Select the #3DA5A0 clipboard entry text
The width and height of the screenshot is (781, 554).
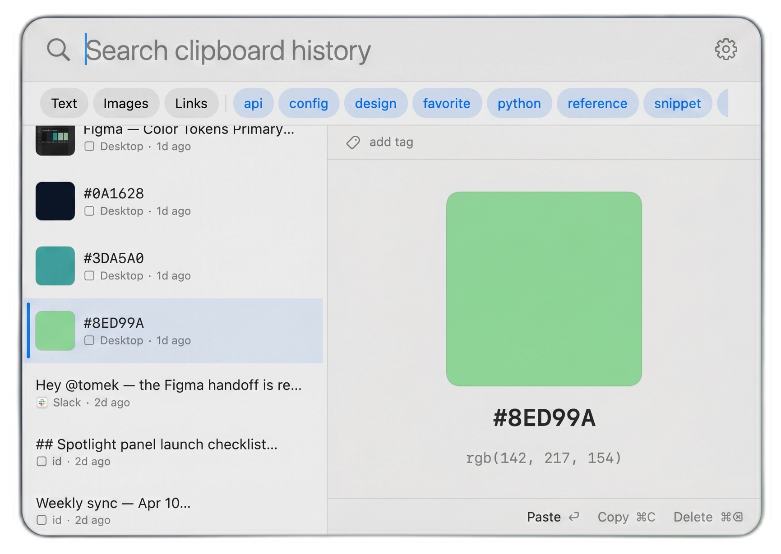click(x=114, y=258)
